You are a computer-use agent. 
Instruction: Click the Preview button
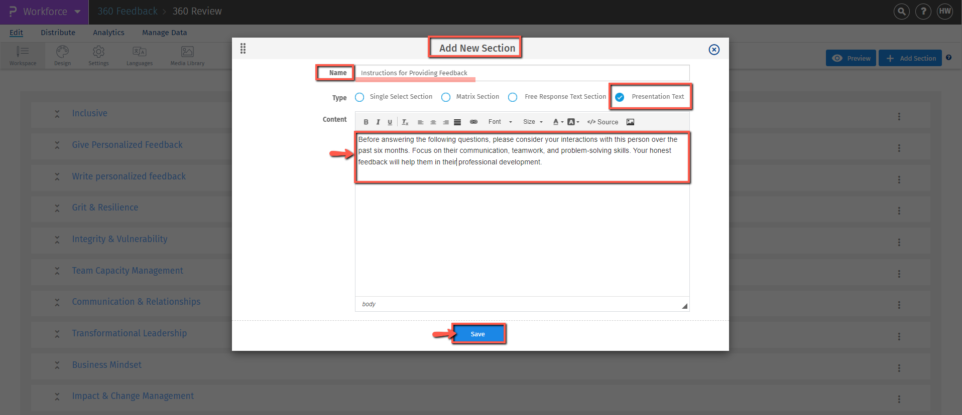[x=851, y=58]
